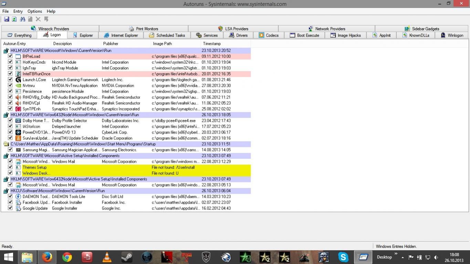The image size is (470, 264).
Task: Sort by Timestamp column header
Action: (226, 44)
